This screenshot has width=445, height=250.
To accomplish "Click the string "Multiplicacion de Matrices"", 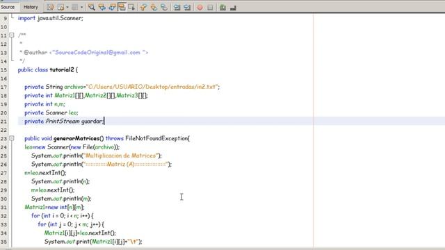I will click(121, 156).
